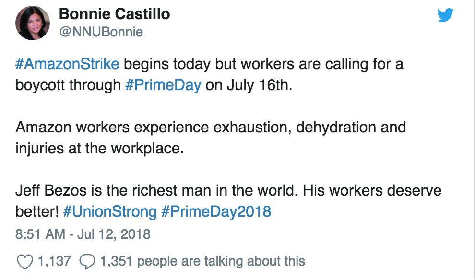The width and height of the screenshot is (475, 279).
Task: Open the #AmazonStrike hashtag
Action: (68, 64)
